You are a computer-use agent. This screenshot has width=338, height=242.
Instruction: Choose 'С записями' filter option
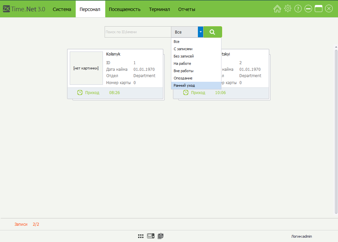click(x=196, y=49)
